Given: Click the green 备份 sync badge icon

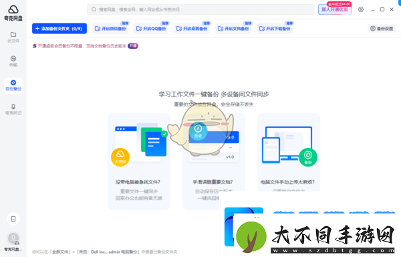Looking at the screenshot, I should click(308, 157).
